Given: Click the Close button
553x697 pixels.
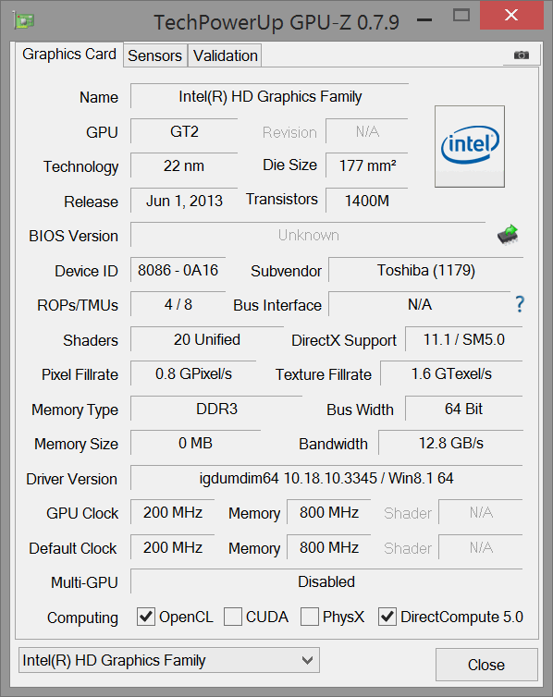Looking at the screenshot, I should (486, 665).
